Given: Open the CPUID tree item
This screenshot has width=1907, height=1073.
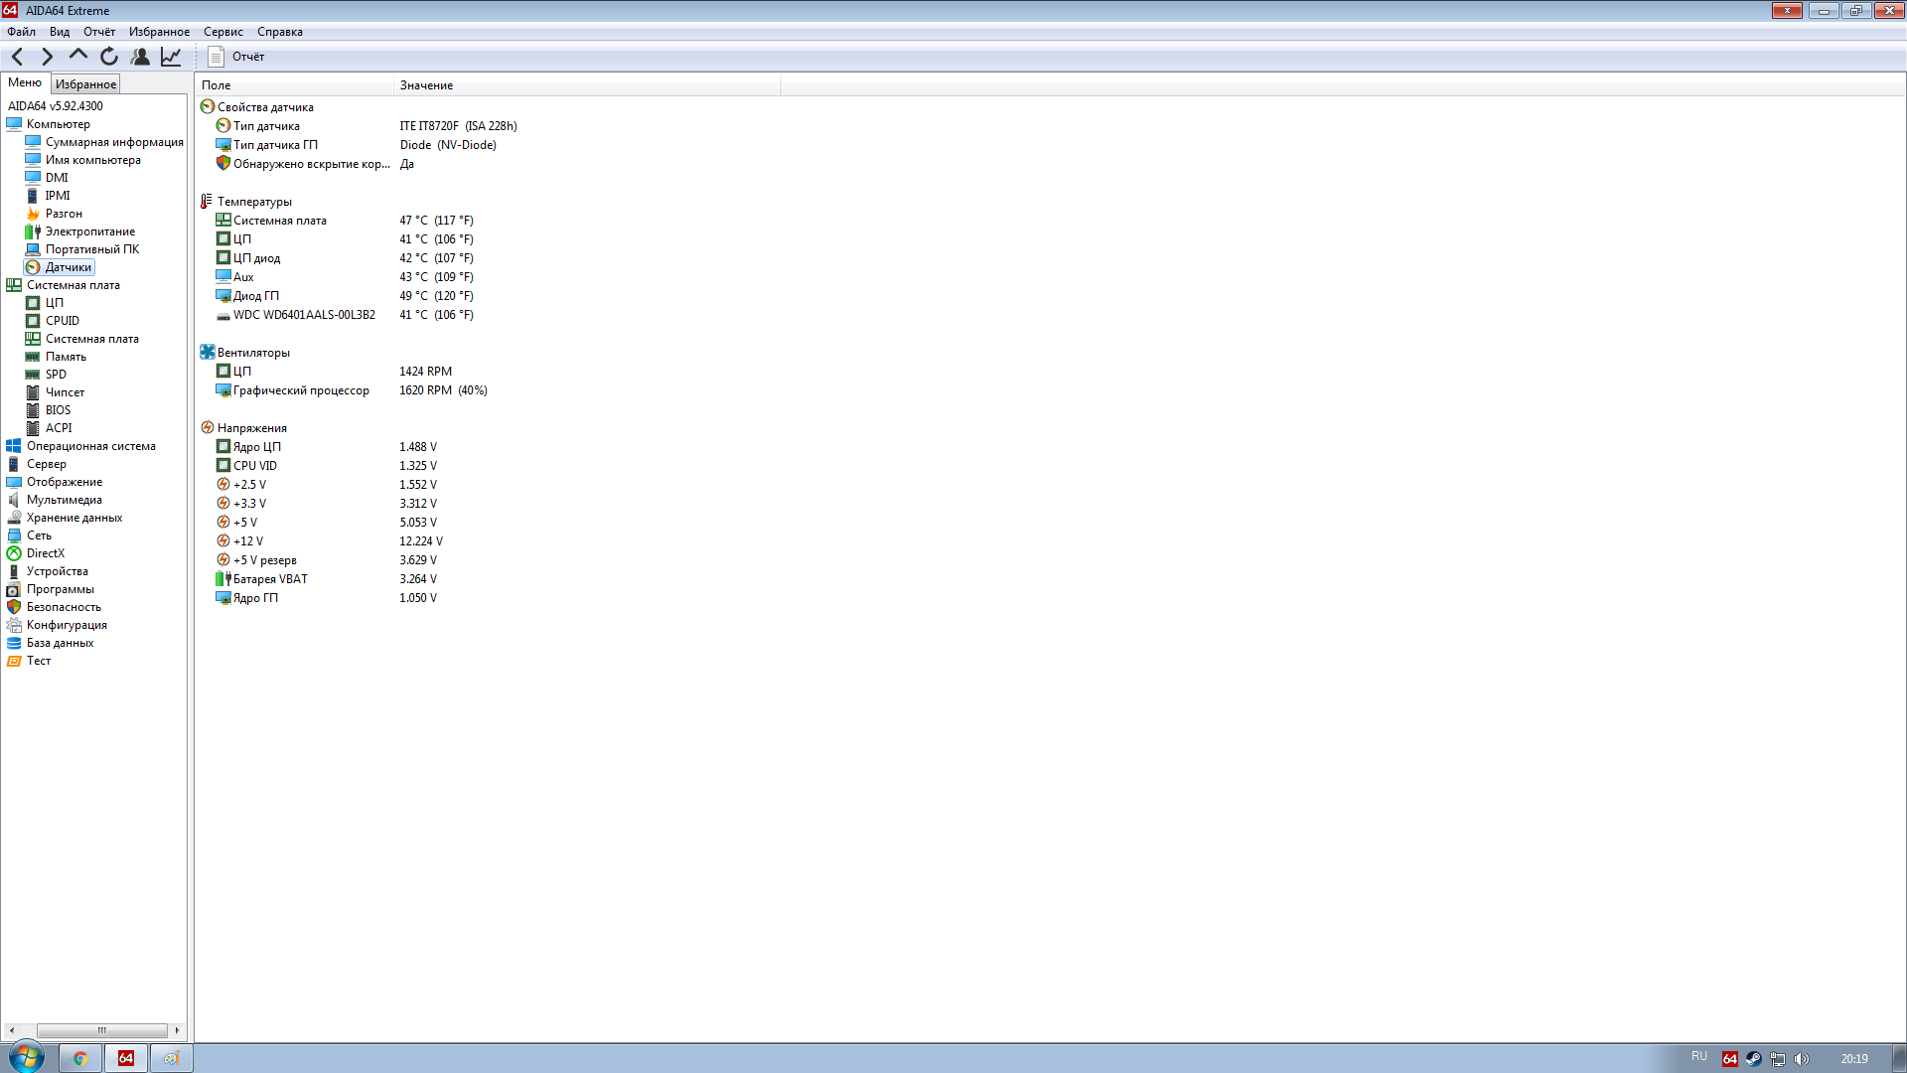Looking at the screenshot, I should point(62,321).
